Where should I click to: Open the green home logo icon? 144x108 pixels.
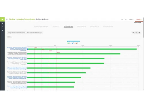2,19
